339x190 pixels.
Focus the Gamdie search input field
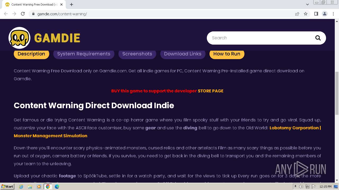pos(261,38)
